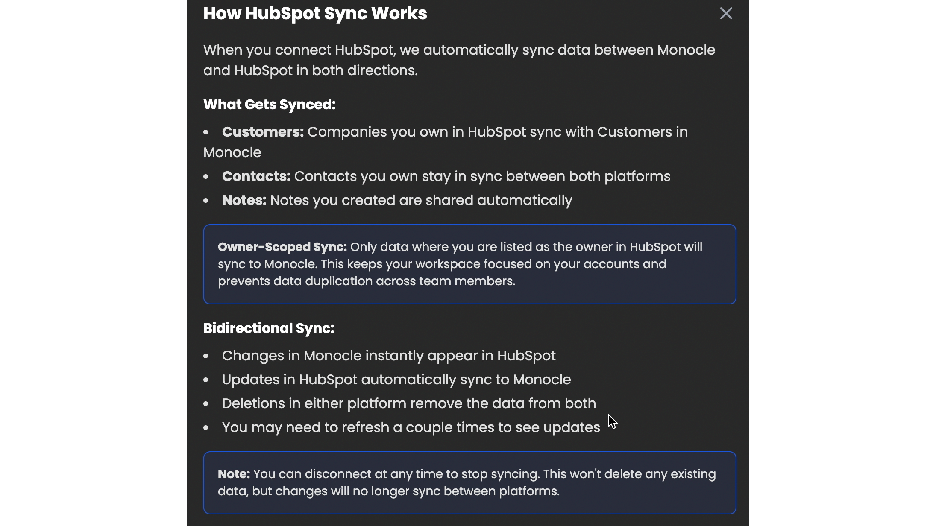Viewport: 936px width, 526px height.
Task: Click the Owner-Scoped Sync info box
Action: pos(469,264)
